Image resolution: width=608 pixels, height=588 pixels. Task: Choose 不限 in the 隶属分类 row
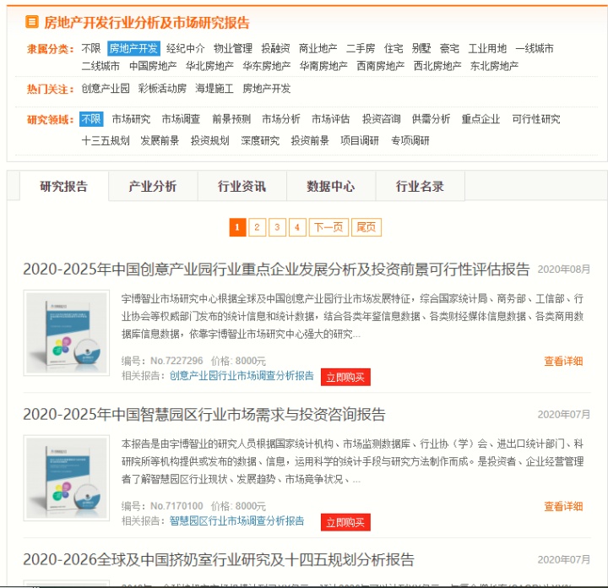pos(91,48)
